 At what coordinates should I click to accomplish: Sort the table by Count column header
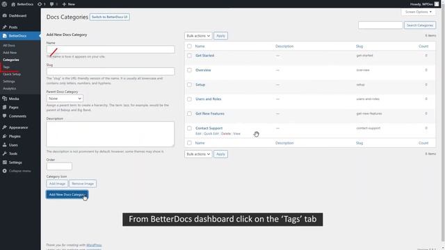[423, 47]
